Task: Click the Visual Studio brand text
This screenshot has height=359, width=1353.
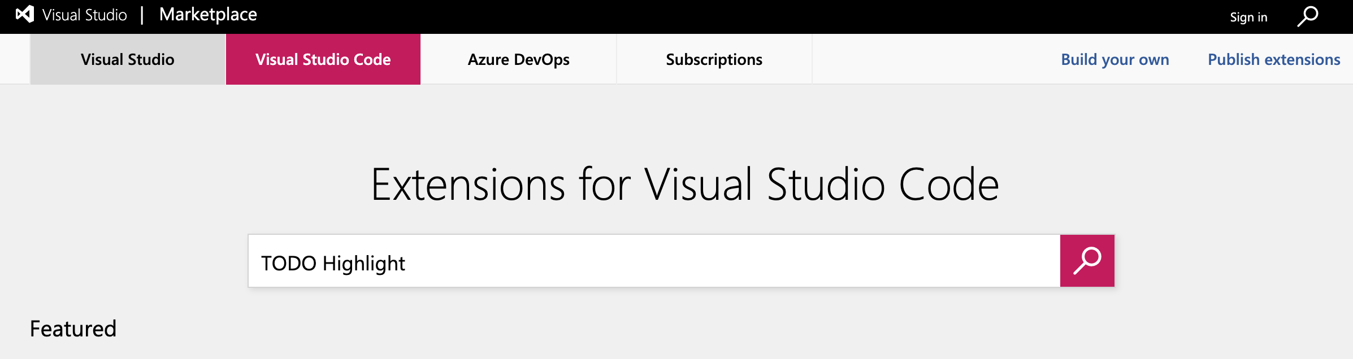Action: tap(85, 15)
